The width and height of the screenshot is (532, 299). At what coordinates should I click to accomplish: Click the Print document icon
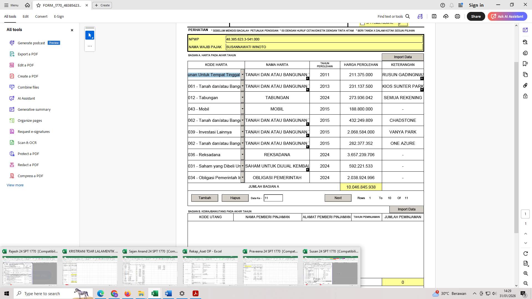point(457,16)
